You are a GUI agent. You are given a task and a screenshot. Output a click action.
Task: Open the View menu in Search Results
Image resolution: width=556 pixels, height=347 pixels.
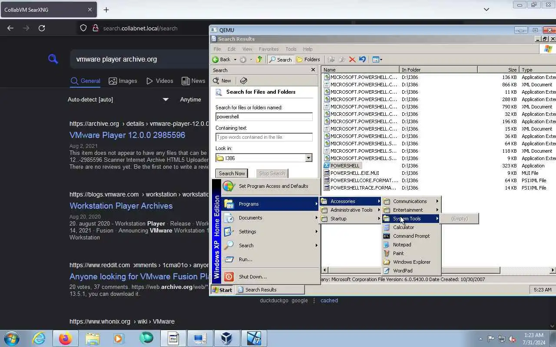pyautogui.click(x=247, y=49)
